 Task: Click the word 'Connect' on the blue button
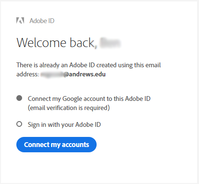click(x=37, y=145)
